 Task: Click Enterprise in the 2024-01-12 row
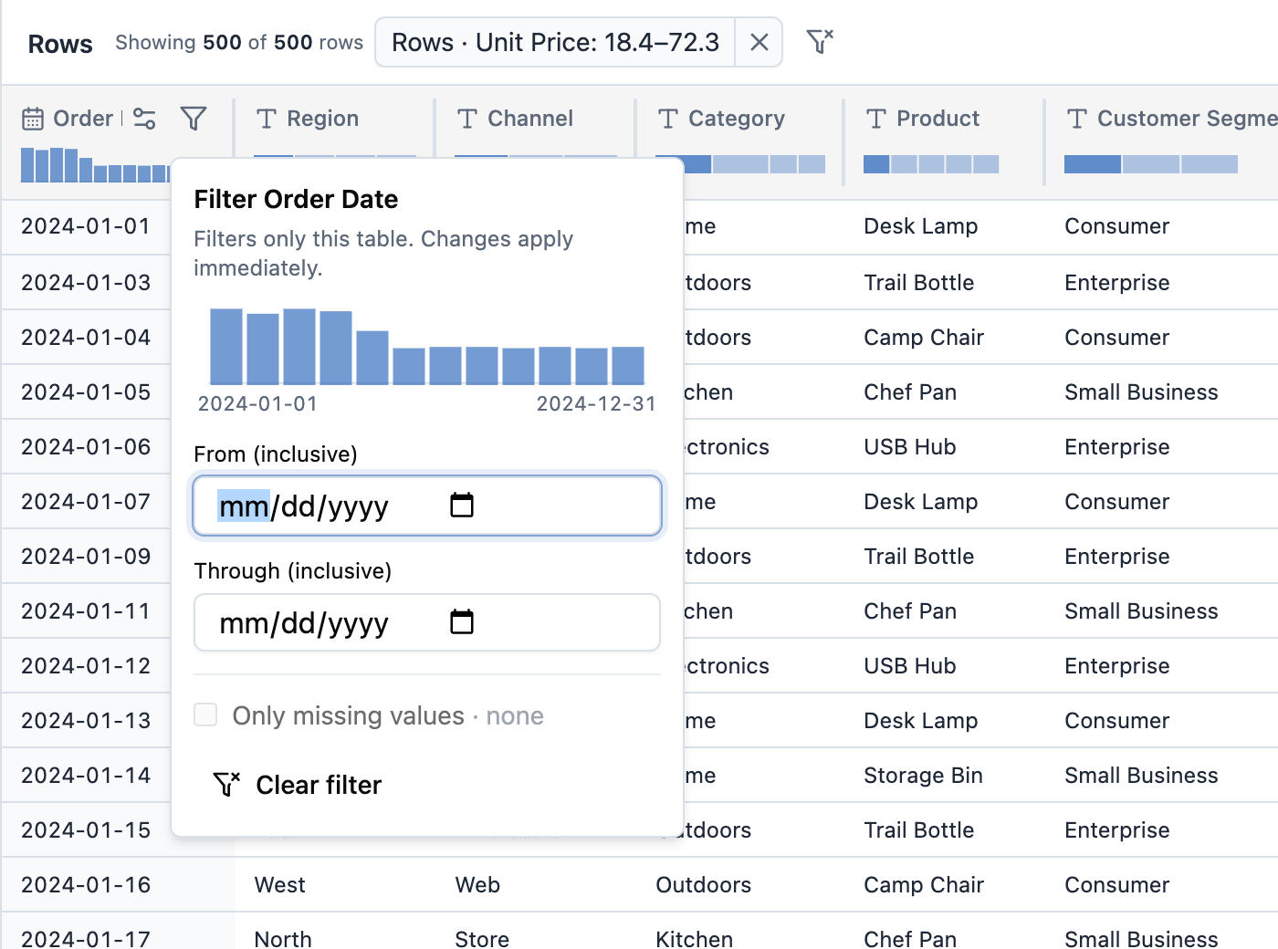[1117, 666]
